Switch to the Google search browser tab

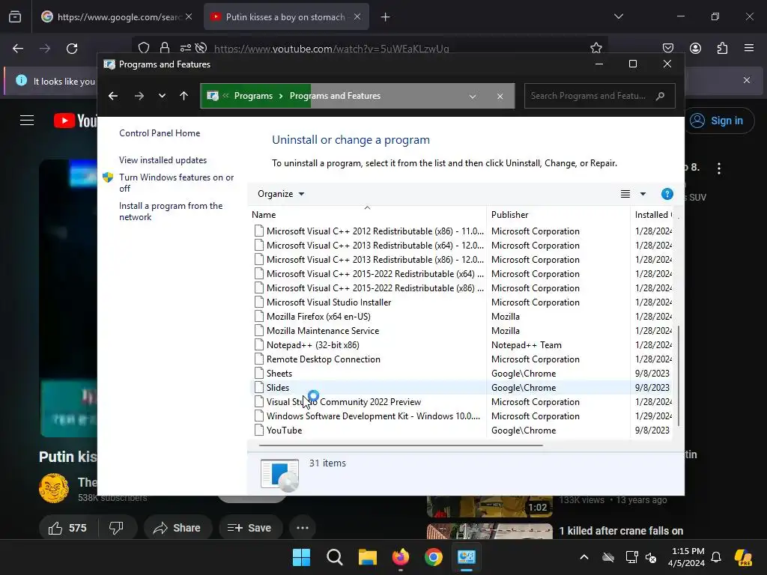click(x=116, y=17)
